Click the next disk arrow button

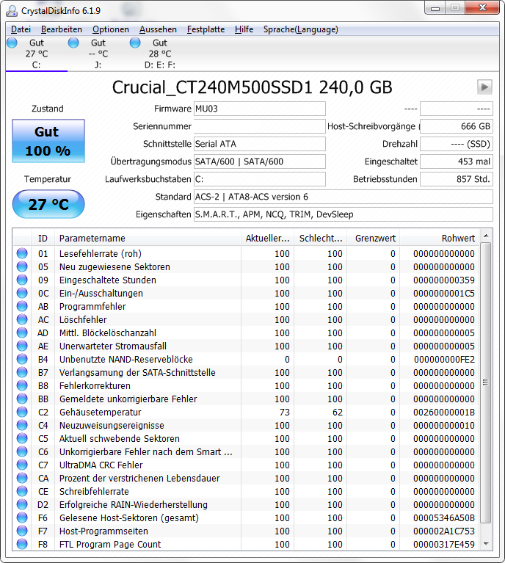484,87
